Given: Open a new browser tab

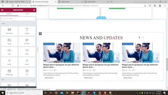Looking at the screenshot, I should tap(112, 2).
